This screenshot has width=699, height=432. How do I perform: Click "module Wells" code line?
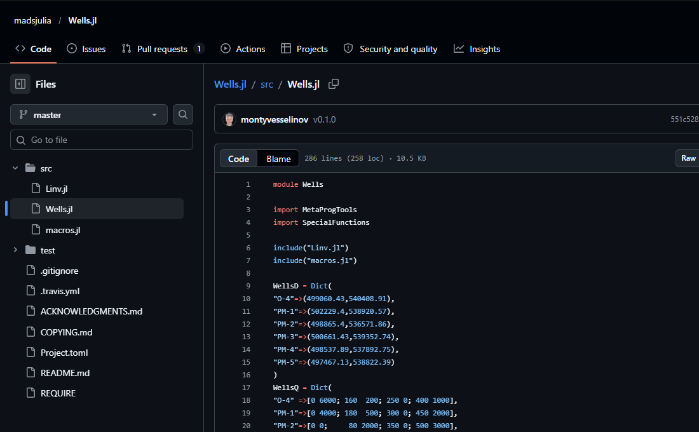point(298,184)
